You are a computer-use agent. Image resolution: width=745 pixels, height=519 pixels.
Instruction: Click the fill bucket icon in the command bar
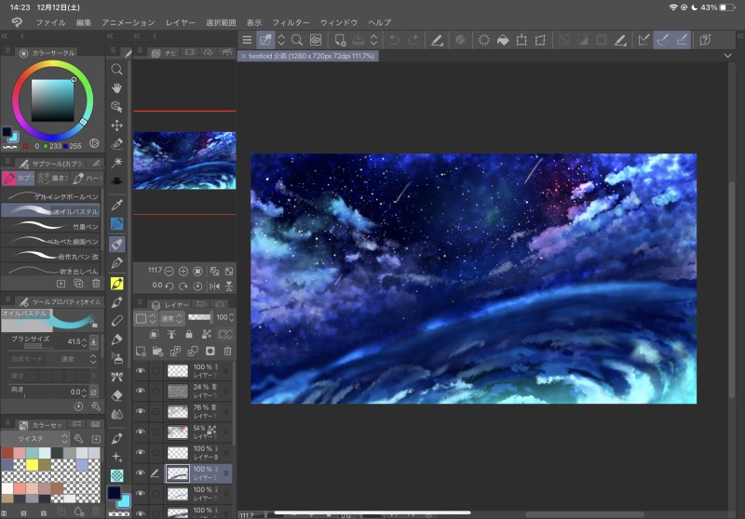coord(503,40)
